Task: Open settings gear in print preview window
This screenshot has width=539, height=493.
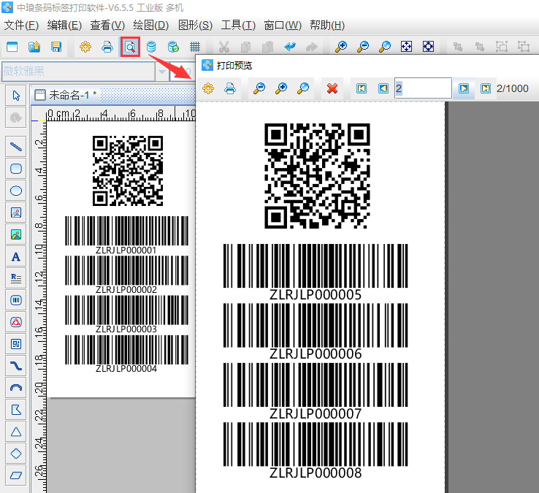Action: point(208,88)
